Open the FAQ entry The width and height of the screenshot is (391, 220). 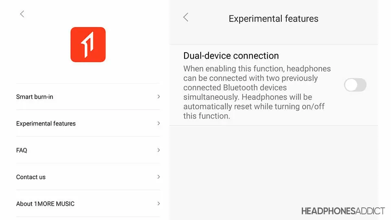(x=22, y=150)
